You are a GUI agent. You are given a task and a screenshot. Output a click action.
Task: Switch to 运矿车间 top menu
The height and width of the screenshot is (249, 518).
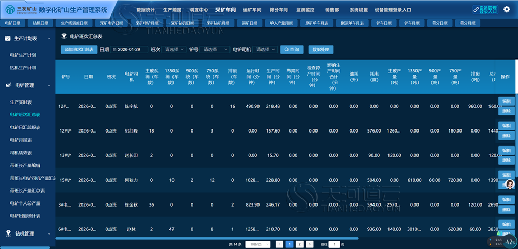pos(252,10)
